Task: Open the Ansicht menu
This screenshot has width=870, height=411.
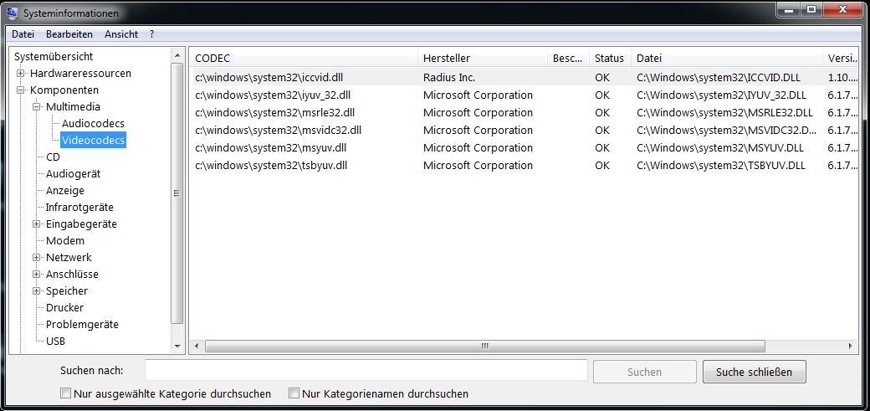Action: (x=121, y=34)
